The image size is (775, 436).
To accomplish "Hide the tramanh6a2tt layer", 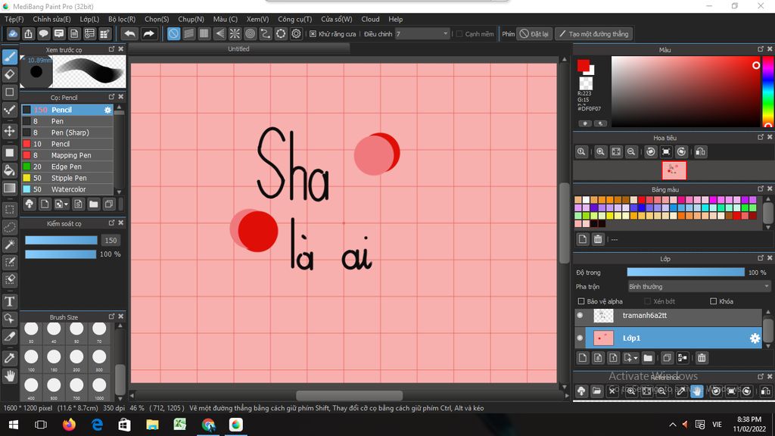I will tap(580, 316).
